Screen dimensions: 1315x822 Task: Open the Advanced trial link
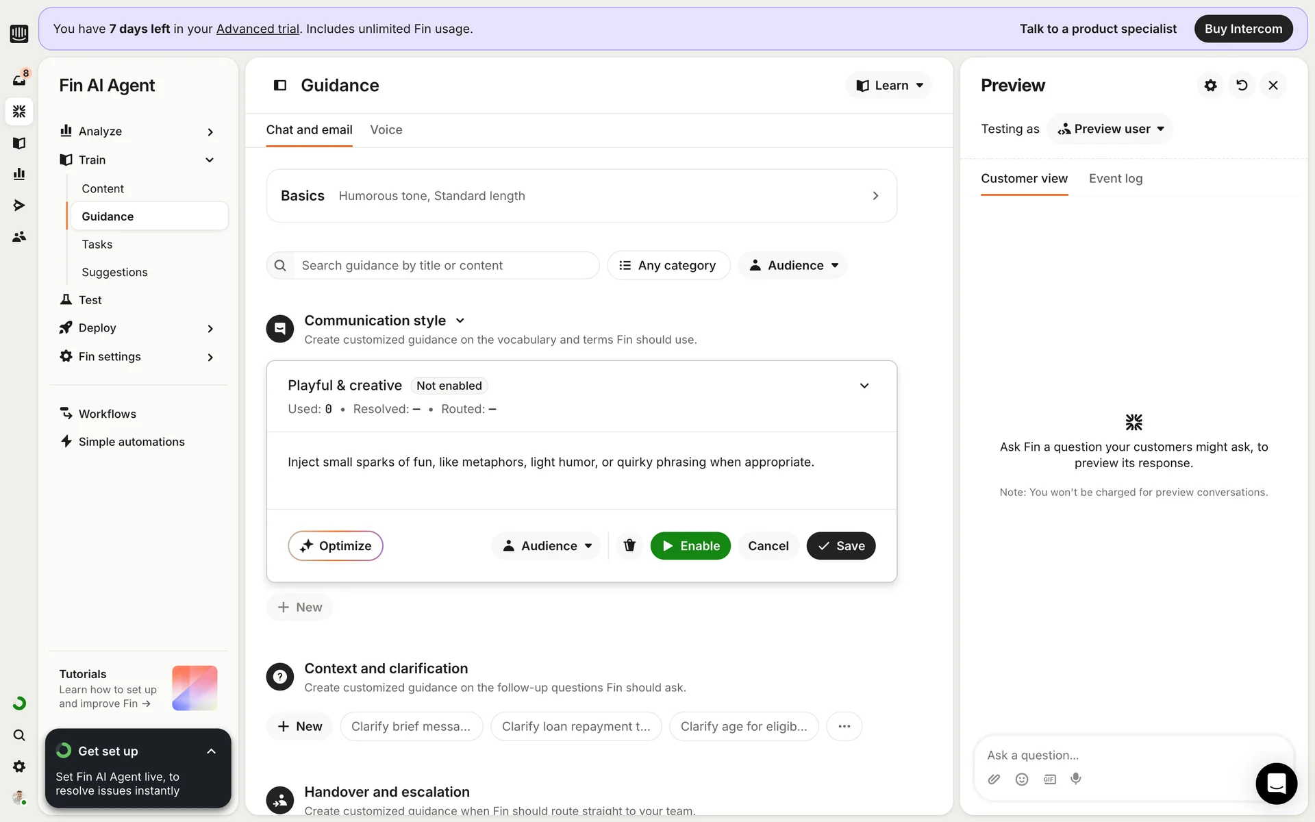[258, 29]
